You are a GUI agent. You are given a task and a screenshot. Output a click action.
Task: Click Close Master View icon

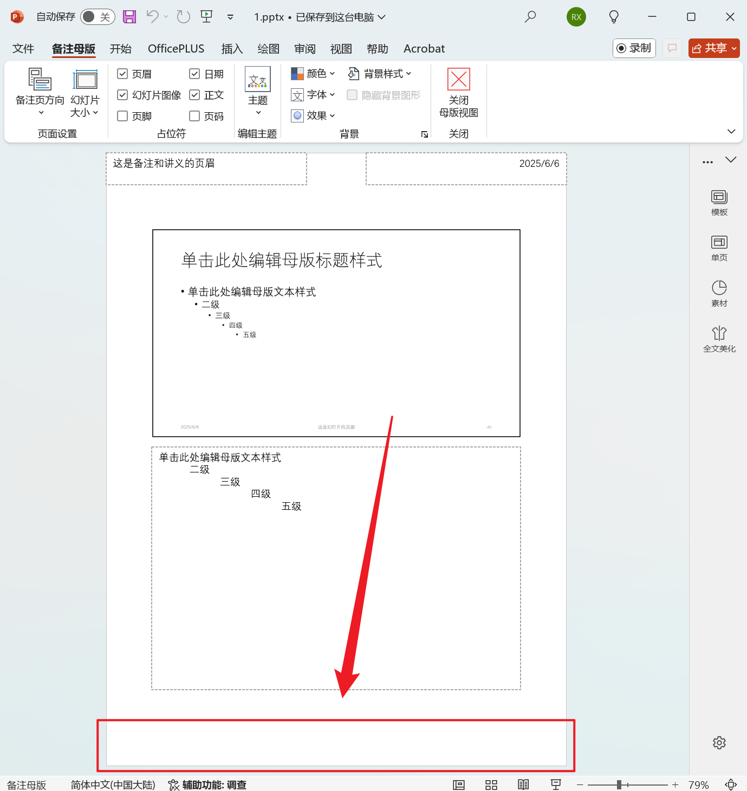(x=458, y=80)
